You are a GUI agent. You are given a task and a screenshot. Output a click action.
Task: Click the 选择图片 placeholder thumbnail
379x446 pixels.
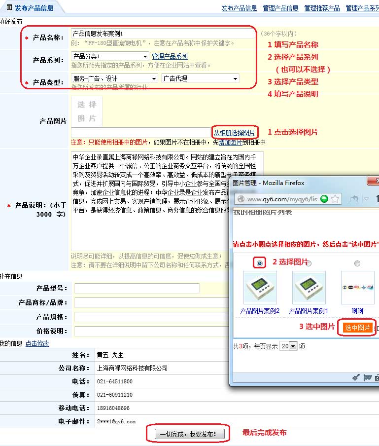(x=87, y=111)
